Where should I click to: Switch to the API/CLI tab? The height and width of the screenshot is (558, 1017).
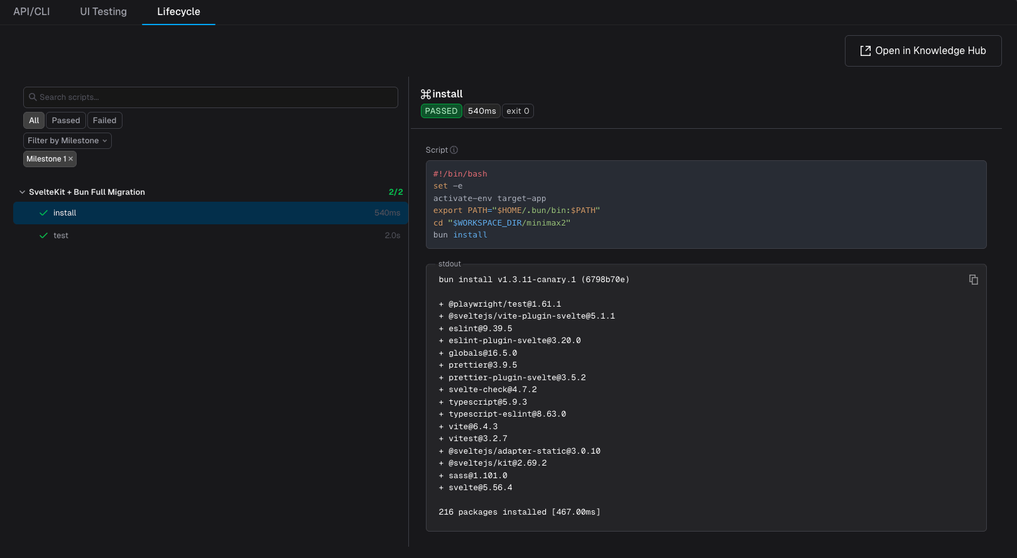point(31,12)
